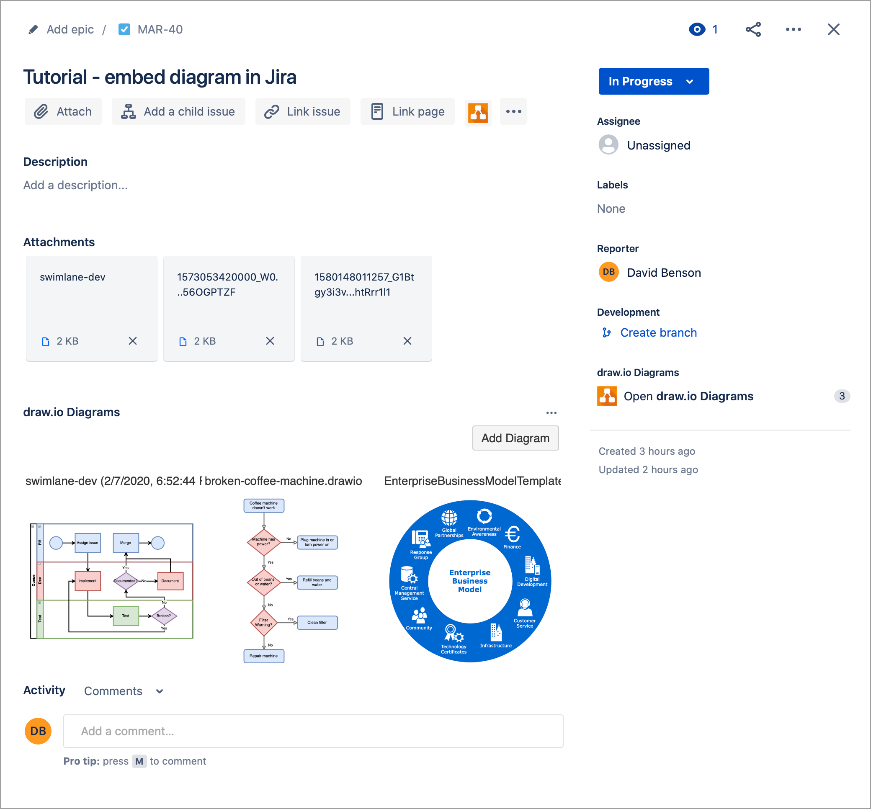This screenshot has width=871, height=809.
Task: Open the draw.io Diagrams section overflow menu
Action: click(551, 412)
